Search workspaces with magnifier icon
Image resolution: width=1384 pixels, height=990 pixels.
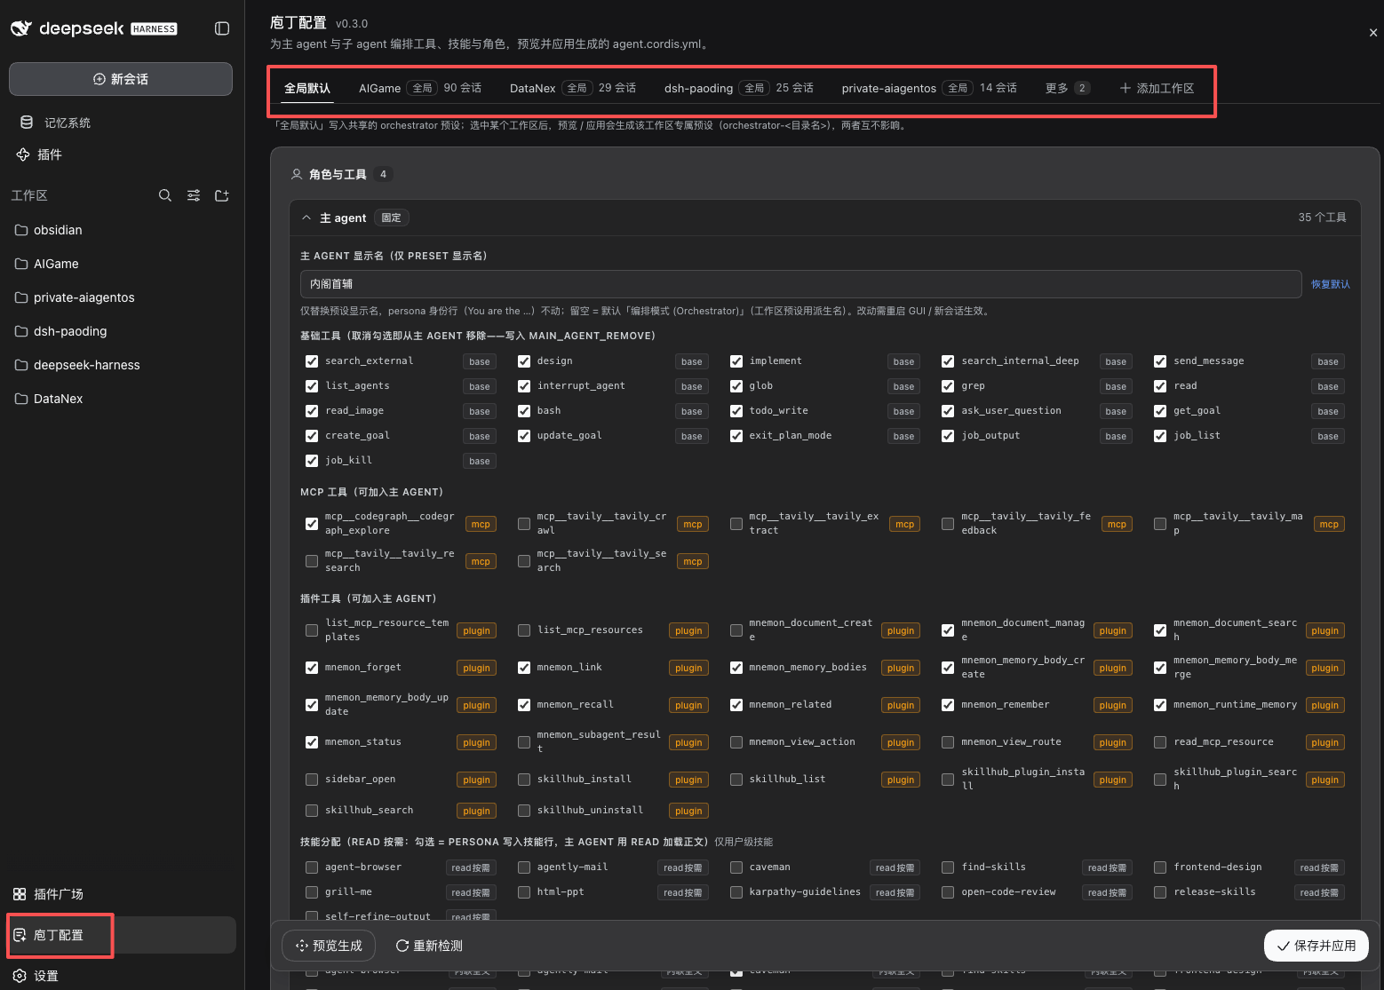coord(165,195)
